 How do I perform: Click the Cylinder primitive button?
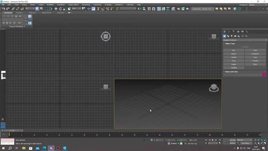(234, 57)
